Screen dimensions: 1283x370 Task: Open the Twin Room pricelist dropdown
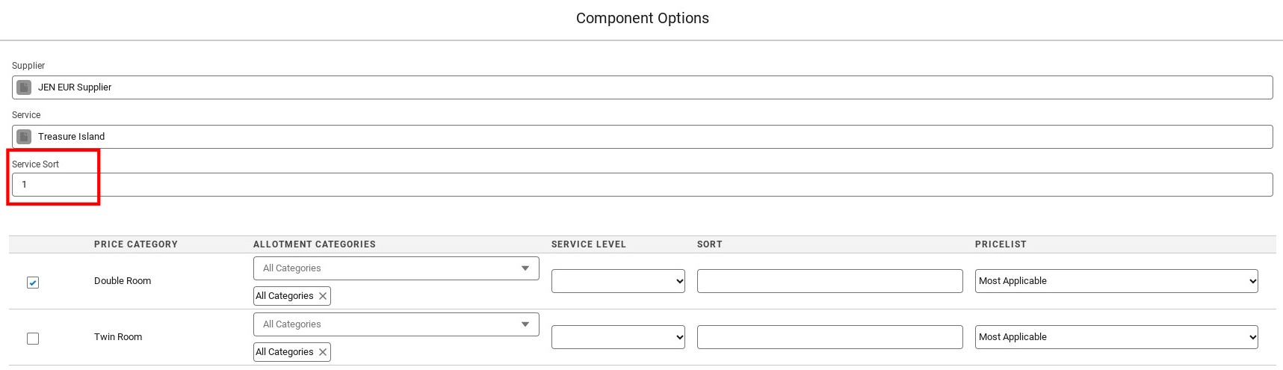(1116, 337)
